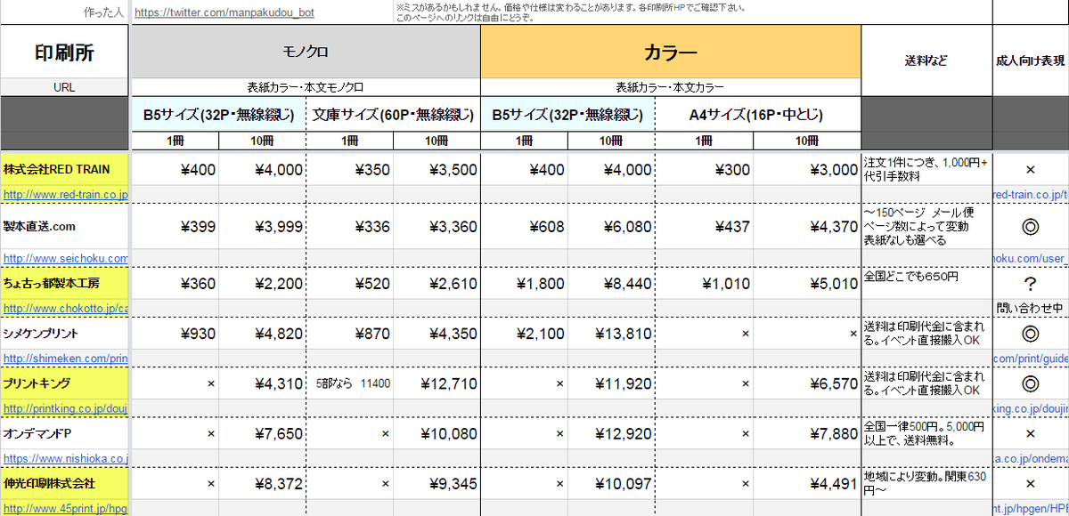This screenshot has height=516, width=1069.
Task: Click the 全国どこでも650円 shipping note
Action: pos(926,283)
